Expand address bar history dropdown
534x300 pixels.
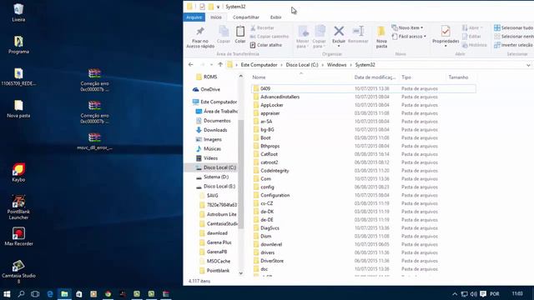(x=528, y=65)
